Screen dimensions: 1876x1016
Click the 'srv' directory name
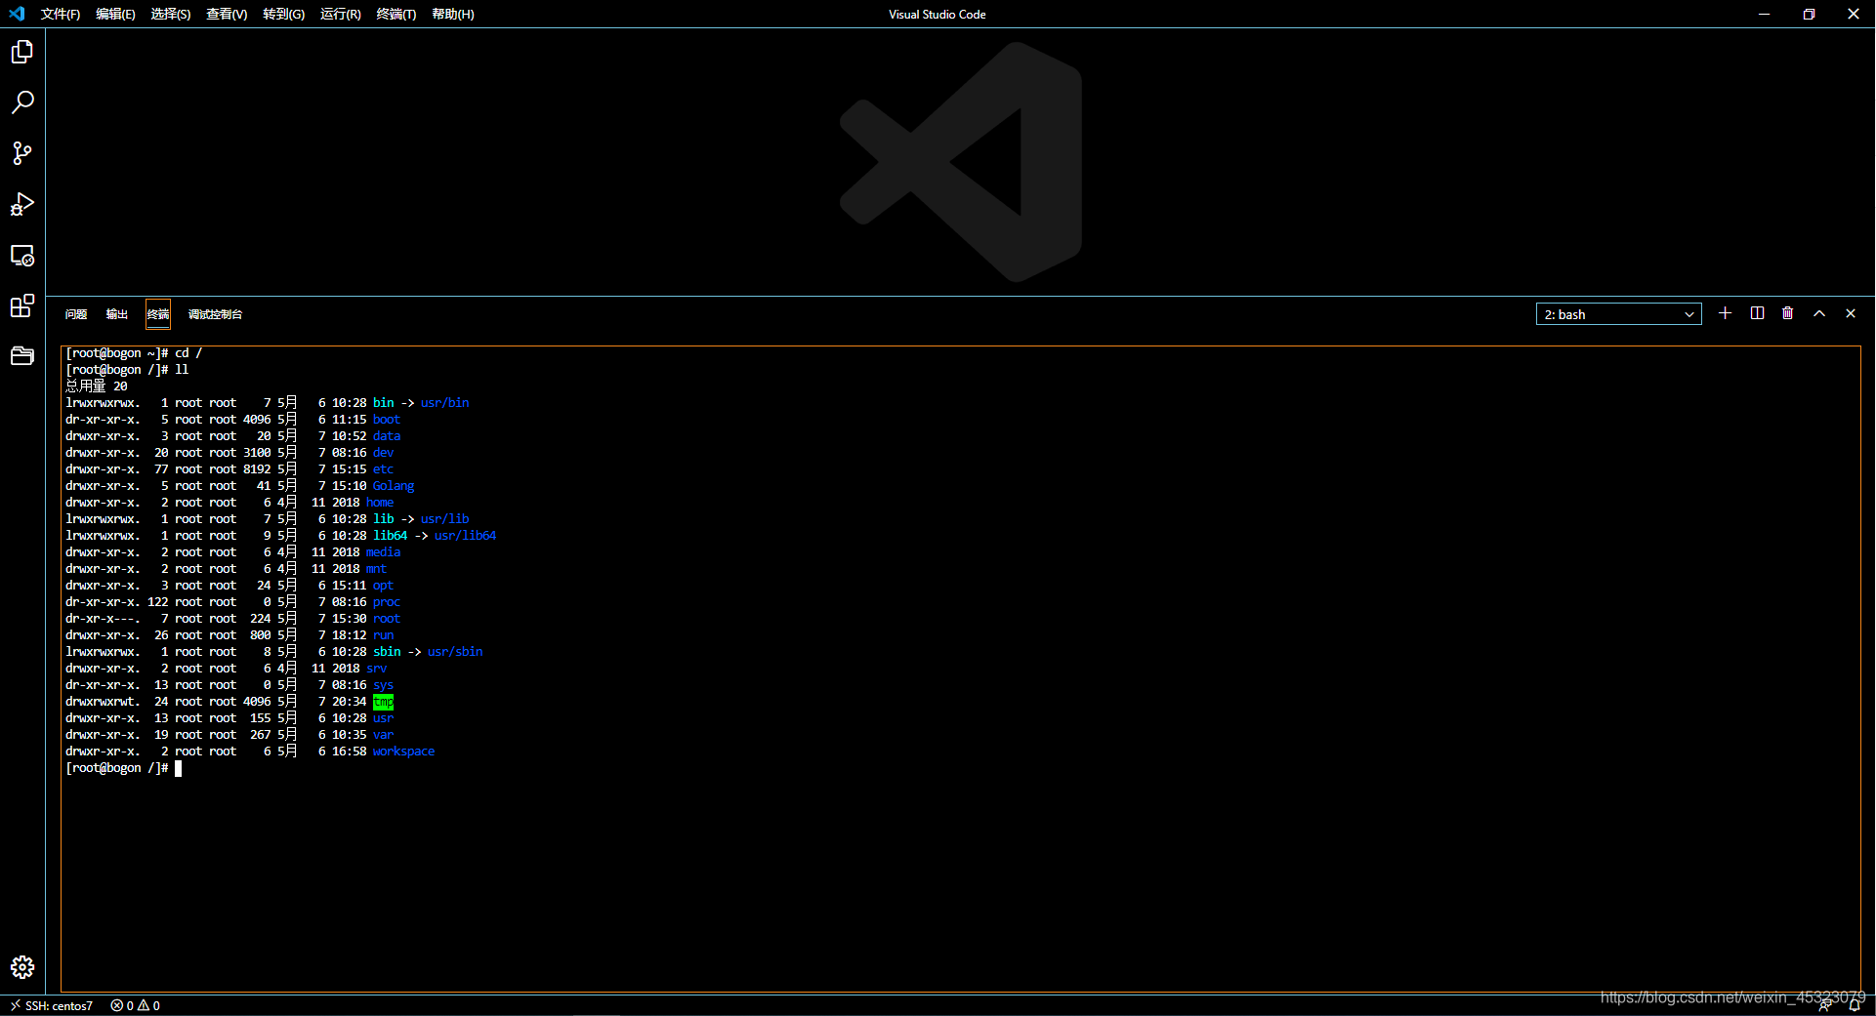(377, 669)
